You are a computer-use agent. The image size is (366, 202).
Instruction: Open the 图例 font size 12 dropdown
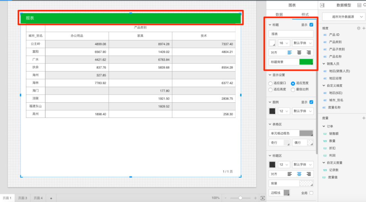[284, 111]
